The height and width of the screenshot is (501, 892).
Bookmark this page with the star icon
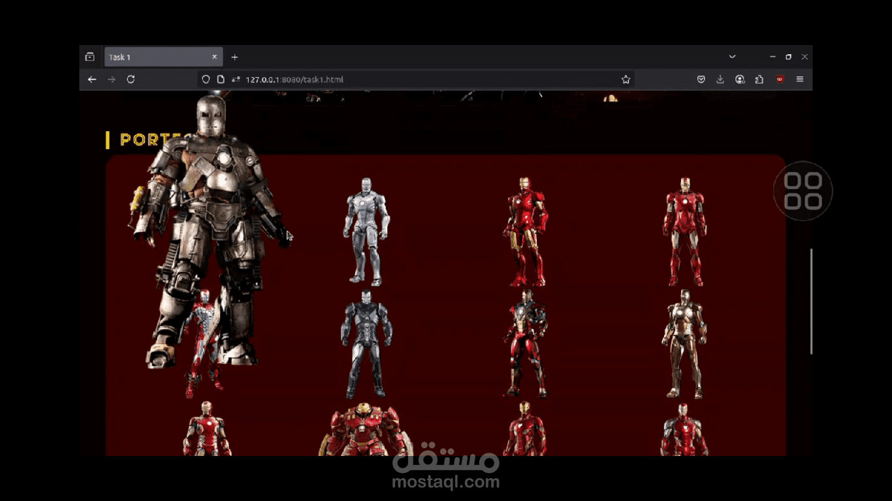626,80
